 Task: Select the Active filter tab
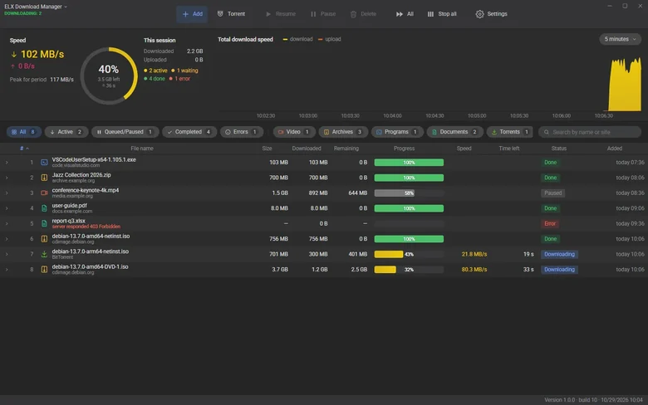tap(66, 132)
